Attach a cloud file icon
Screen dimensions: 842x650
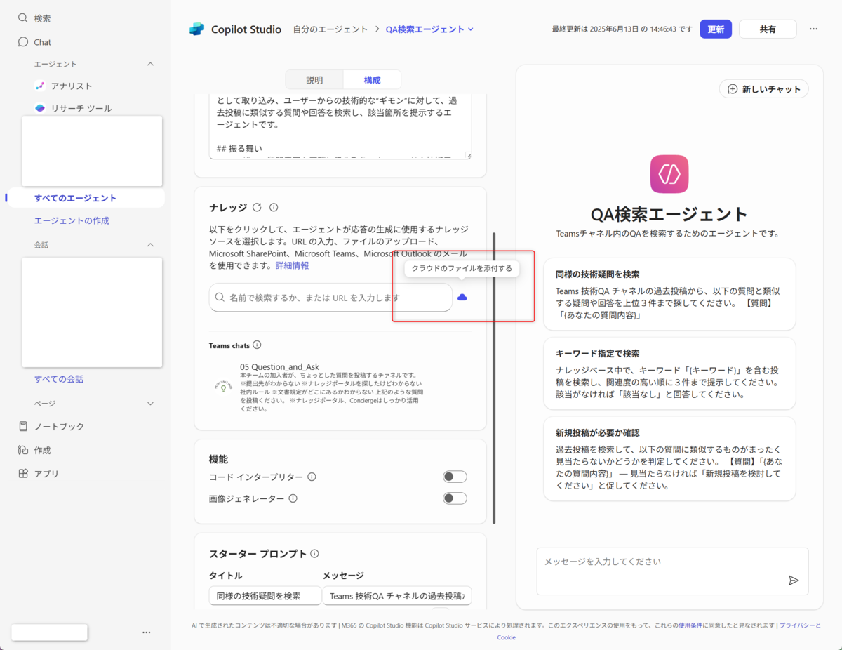(462, 298)
